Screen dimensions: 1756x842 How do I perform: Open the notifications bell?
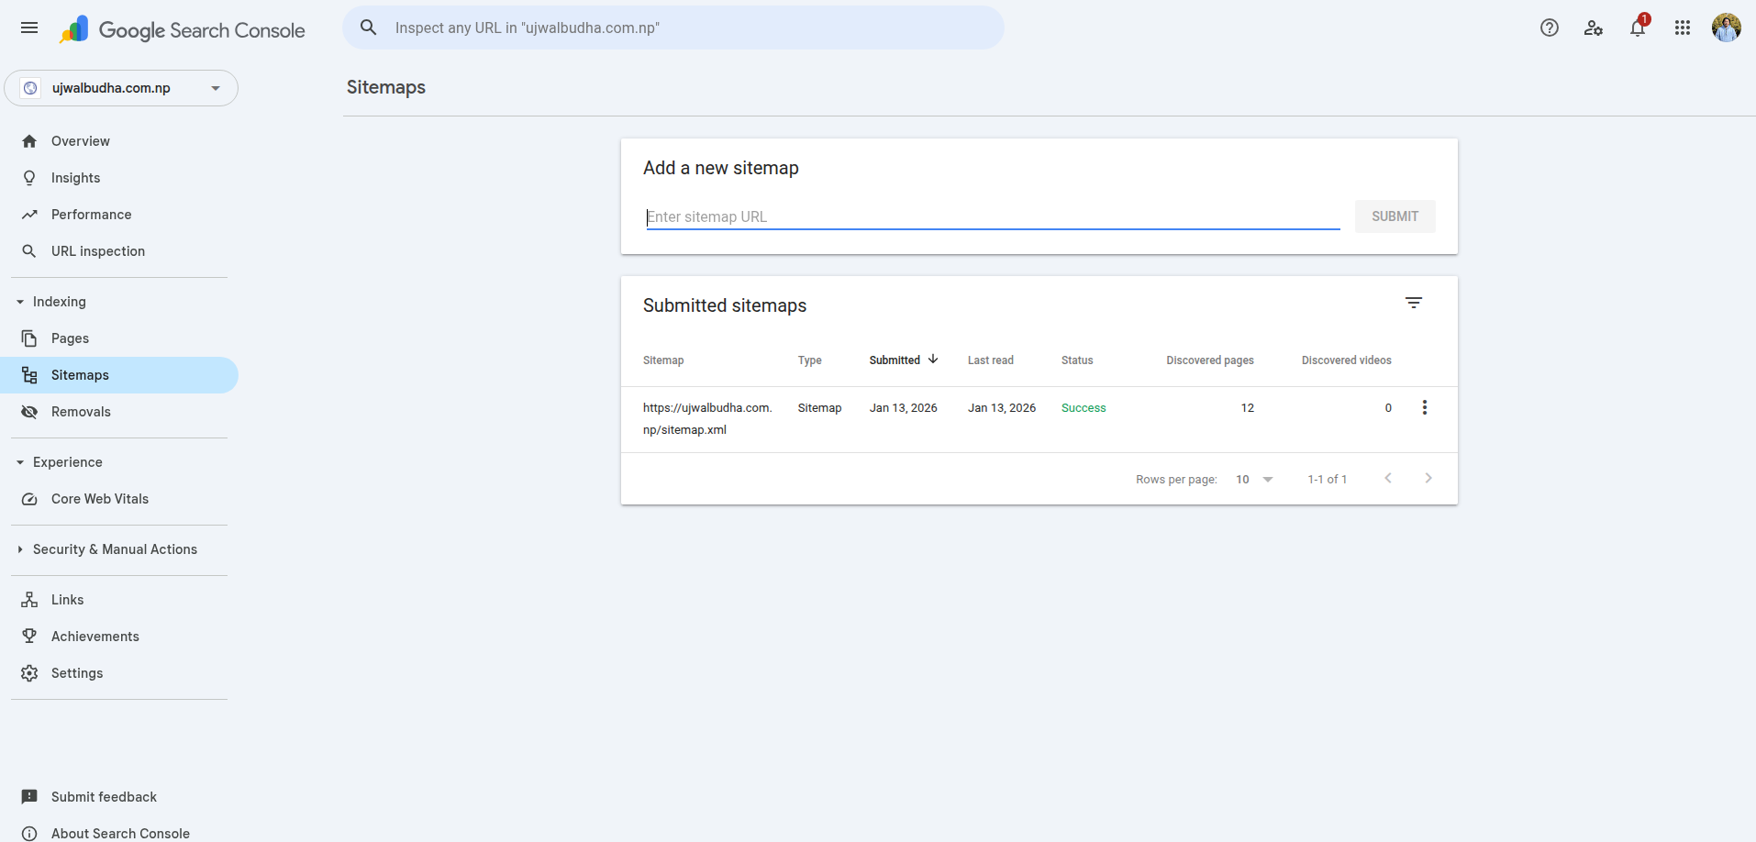(x=1638, y=29)
